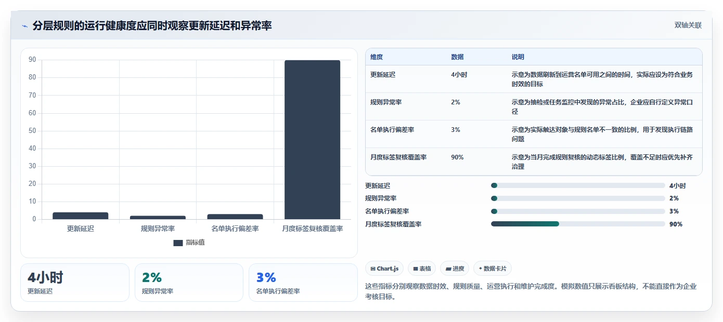Select the 表格 chip

click(422, 269)
